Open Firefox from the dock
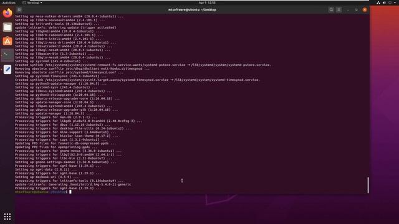399x224 pixels. pyautogui.click(x=7, y=13)
